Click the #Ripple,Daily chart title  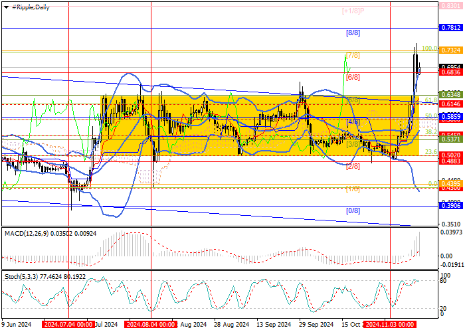pyautogui.click(x=31, y=7)
